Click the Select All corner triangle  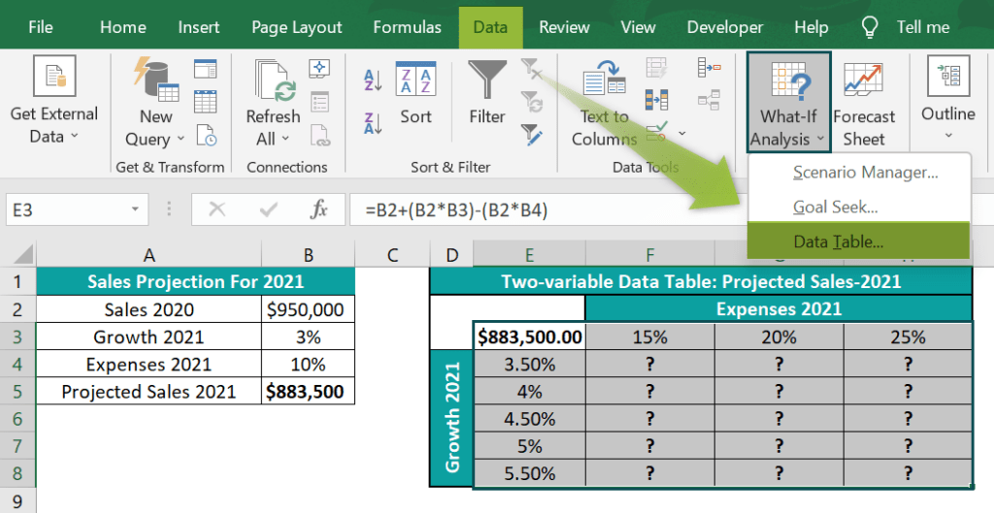coord(23,255)
